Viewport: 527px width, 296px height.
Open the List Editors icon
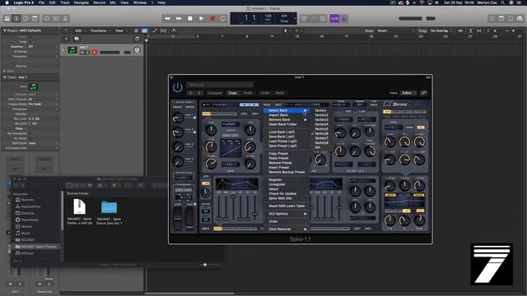[x=492, y=18]
